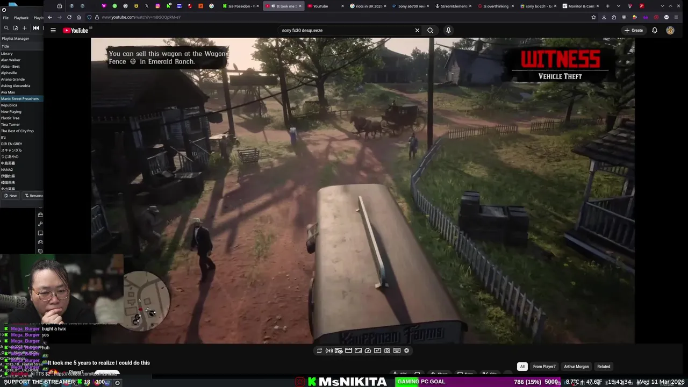Click the screenshot camera icon below video
This screenshot has height=387, width=688.
[387, 350]
